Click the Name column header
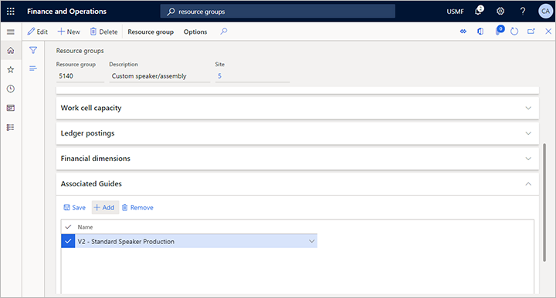Screen dimensions: 556x298 coord(86,227)
